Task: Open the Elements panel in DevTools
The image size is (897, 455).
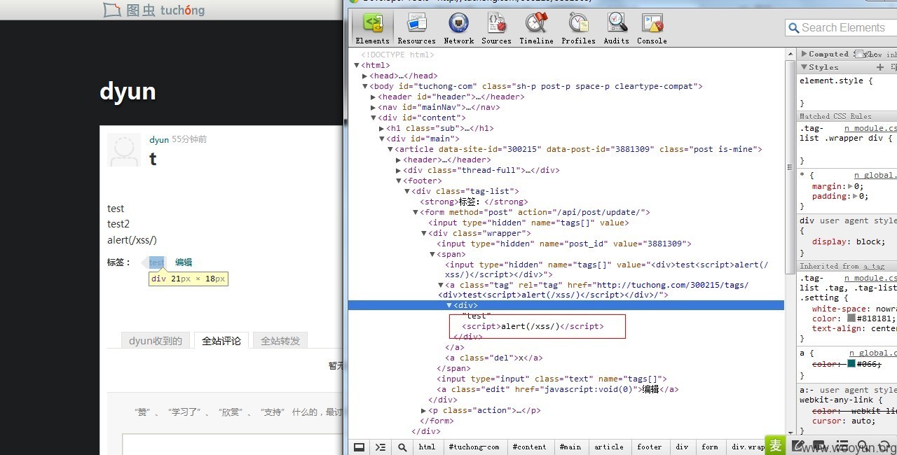Action: [x=372, y=29]
